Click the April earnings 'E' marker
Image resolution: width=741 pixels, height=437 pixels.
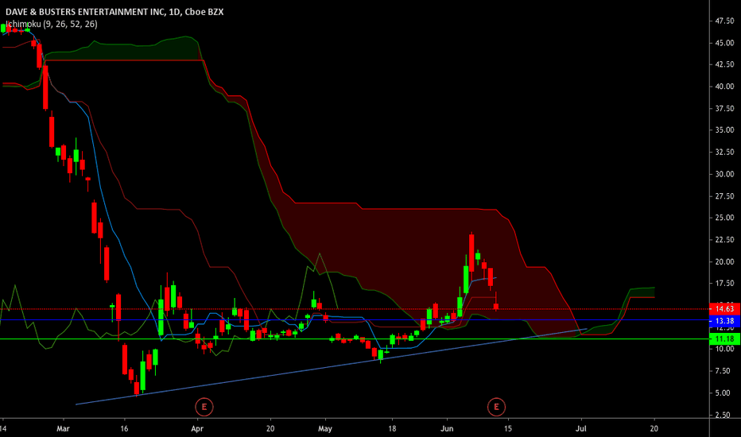pyautogui.click(x=204, y=407)
